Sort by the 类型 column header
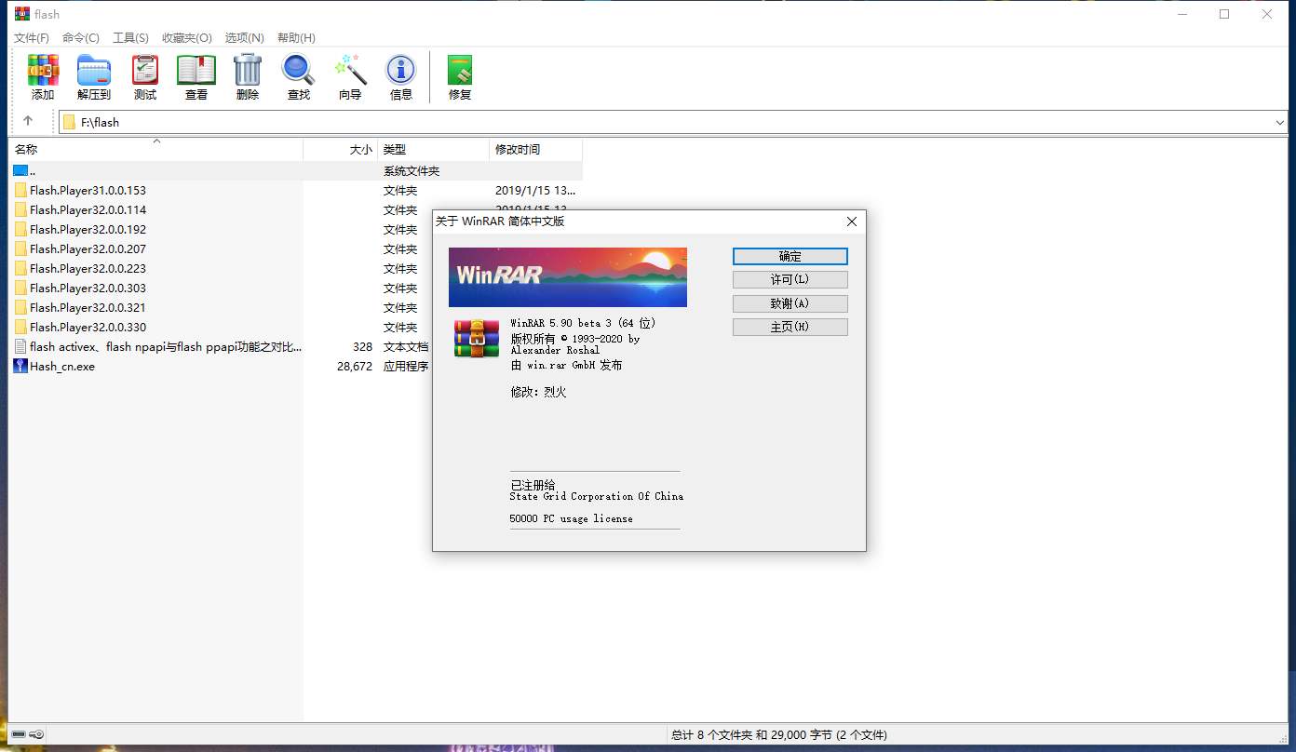 point(433,149)
